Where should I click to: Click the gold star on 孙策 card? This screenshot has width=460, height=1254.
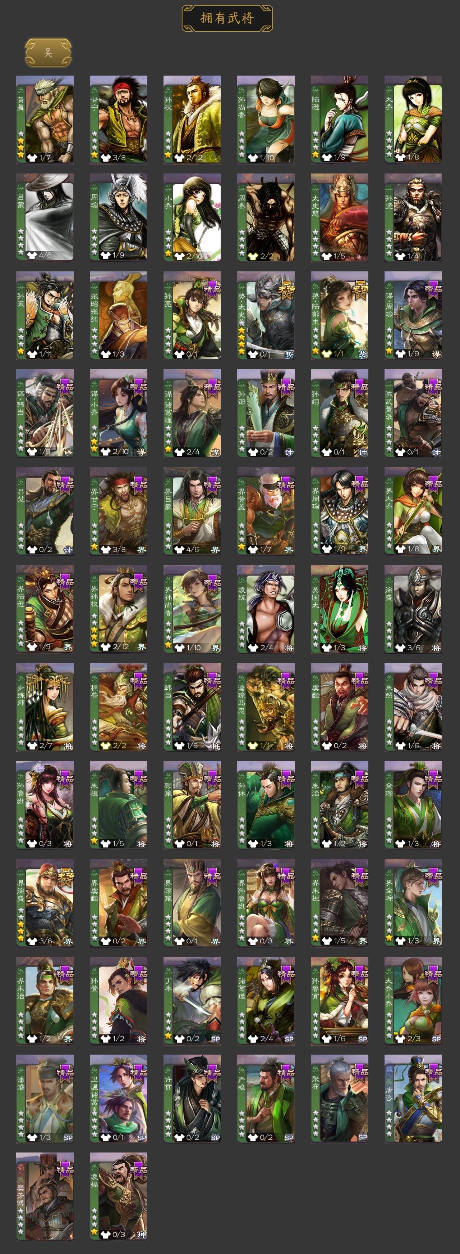(21, 351)
